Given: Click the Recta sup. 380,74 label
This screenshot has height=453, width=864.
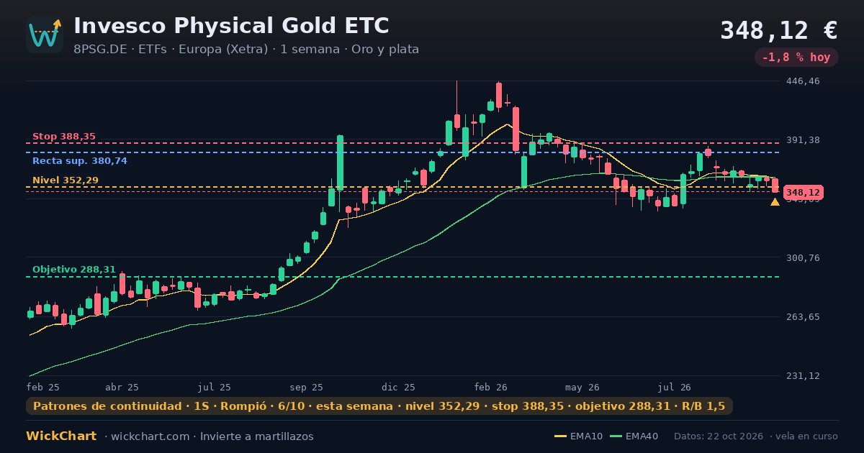Looking at the screenshot, I should pos(80,161).
